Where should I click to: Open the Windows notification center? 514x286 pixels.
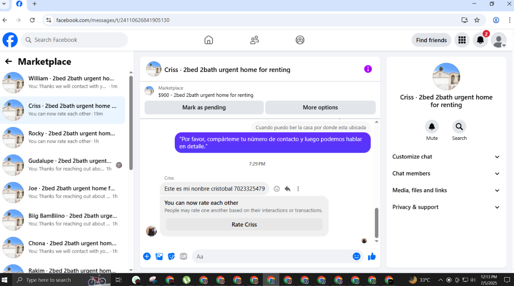(x=507, y=280)
